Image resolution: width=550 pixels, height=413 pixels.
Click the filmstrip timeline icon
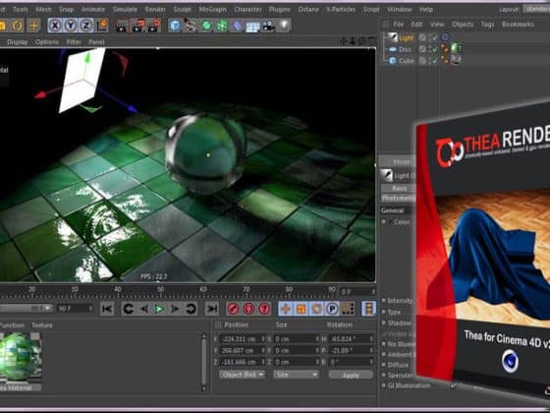368,309
